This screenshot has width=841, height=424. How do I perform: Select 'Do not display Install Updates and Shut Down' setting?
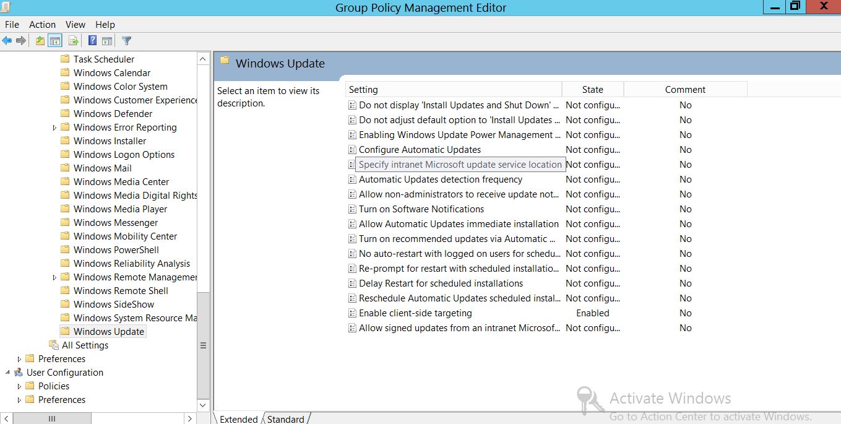click(459, 105)
